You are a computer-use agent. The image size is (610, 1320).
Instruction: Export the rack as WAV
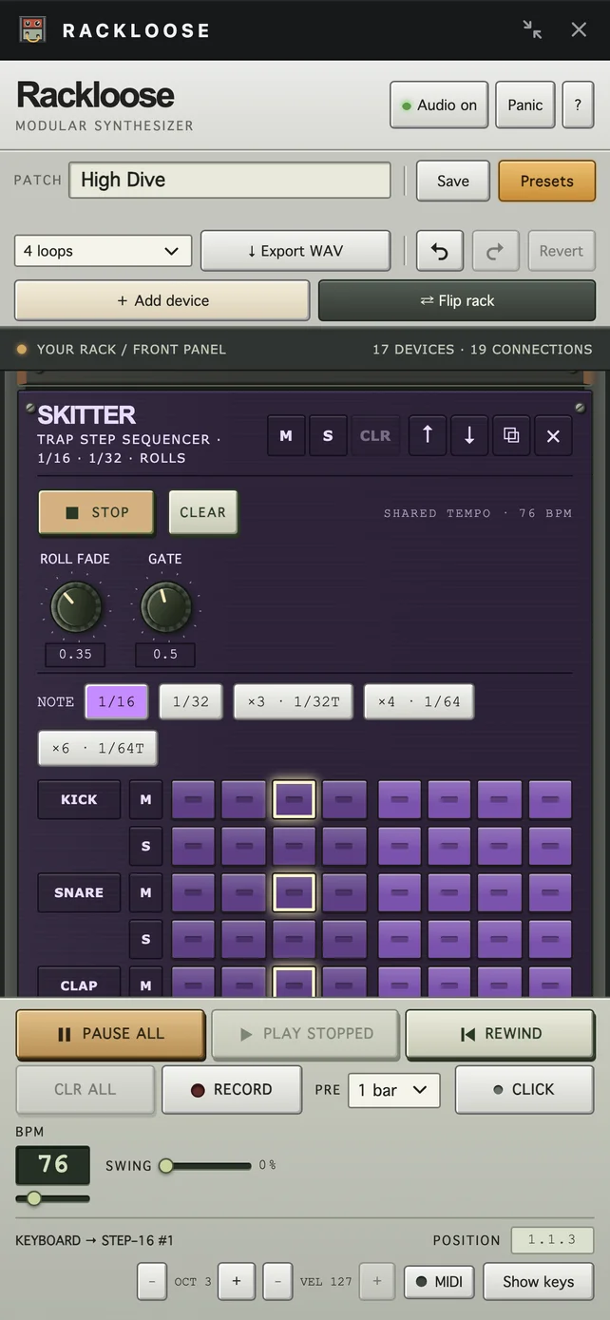tap(295, 251)
